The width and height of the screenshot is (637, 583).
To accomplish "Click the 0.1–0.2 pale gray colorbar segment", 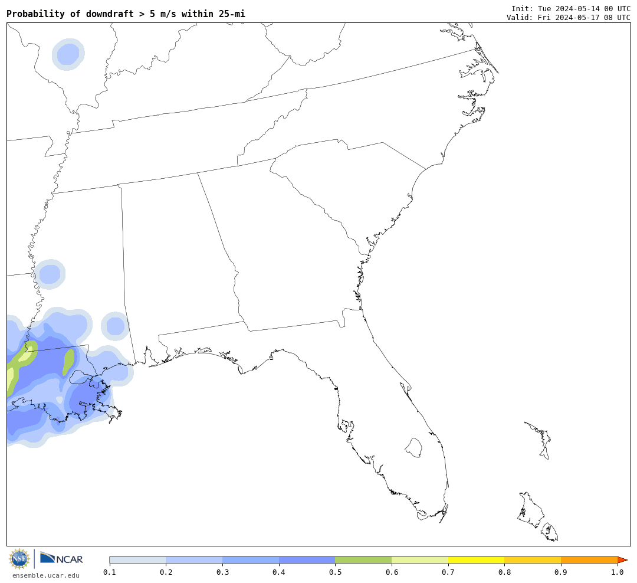I will tap(137, 560).
